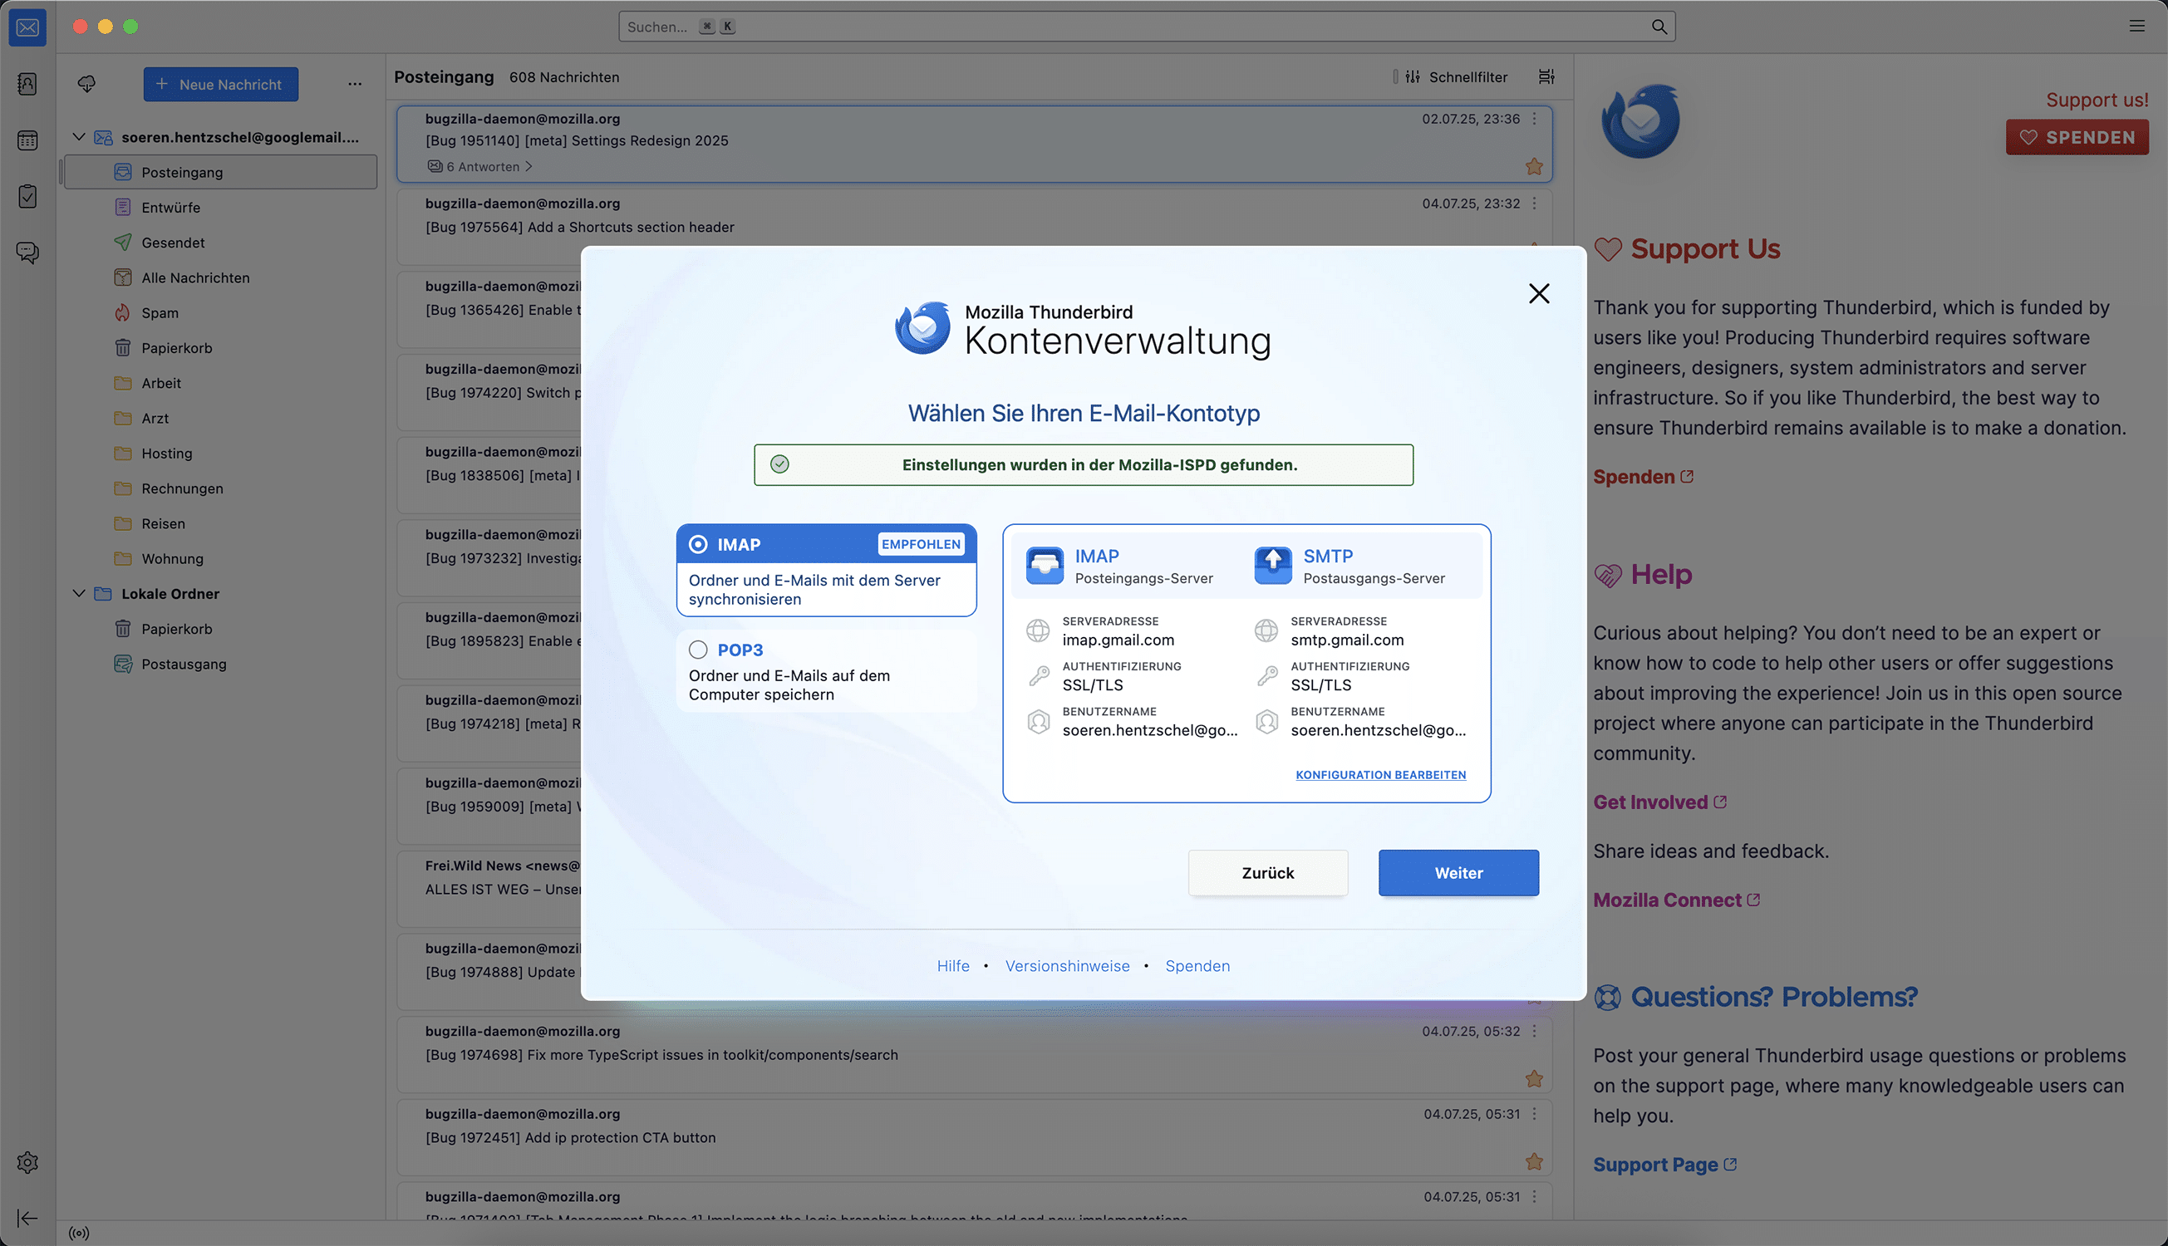
Task: Select the Posteingang folder
Action: click(x=221, y=172)
